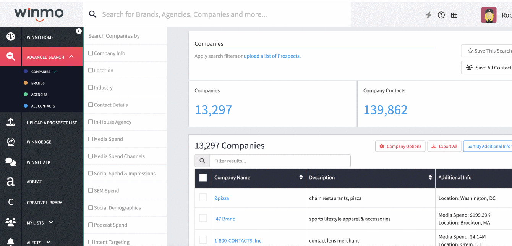Open the Sort By Additional Info dropdown
This screenshot has width=512, height=246.
[488, 146]
